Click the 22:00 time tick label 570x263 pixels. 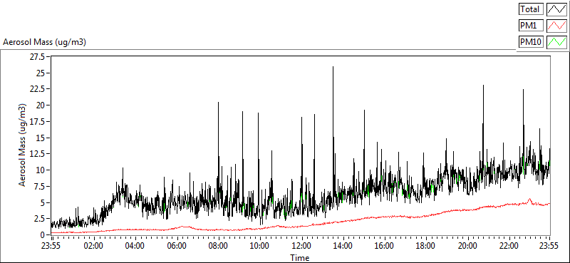coord(508,245)
